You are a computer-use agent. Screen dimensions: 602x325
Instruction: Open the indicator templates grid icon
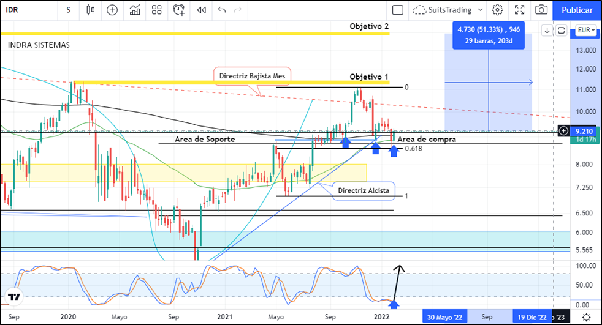tap(157, 10)
